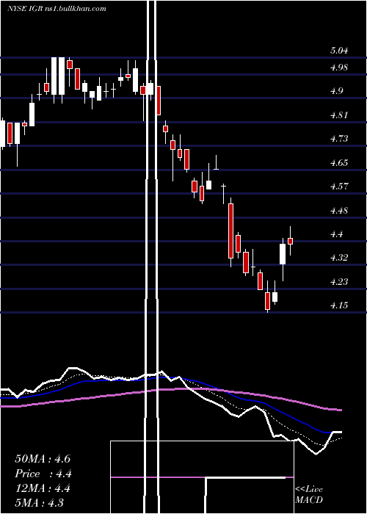Pick the 4.15 price axis label

point(339,305)
